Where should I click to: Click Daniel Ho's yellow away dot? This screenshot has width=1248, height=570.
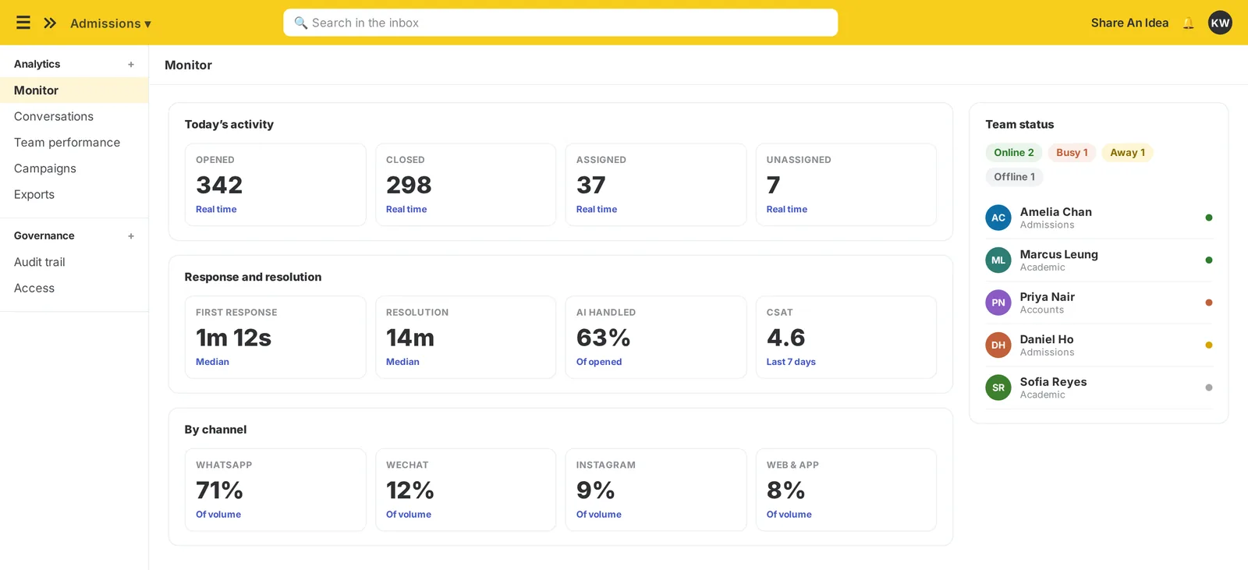click(x=1209, y=345)
